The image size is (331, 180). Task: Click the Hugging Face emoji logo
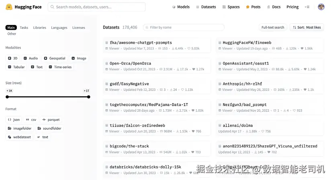[x=9, y=7]
